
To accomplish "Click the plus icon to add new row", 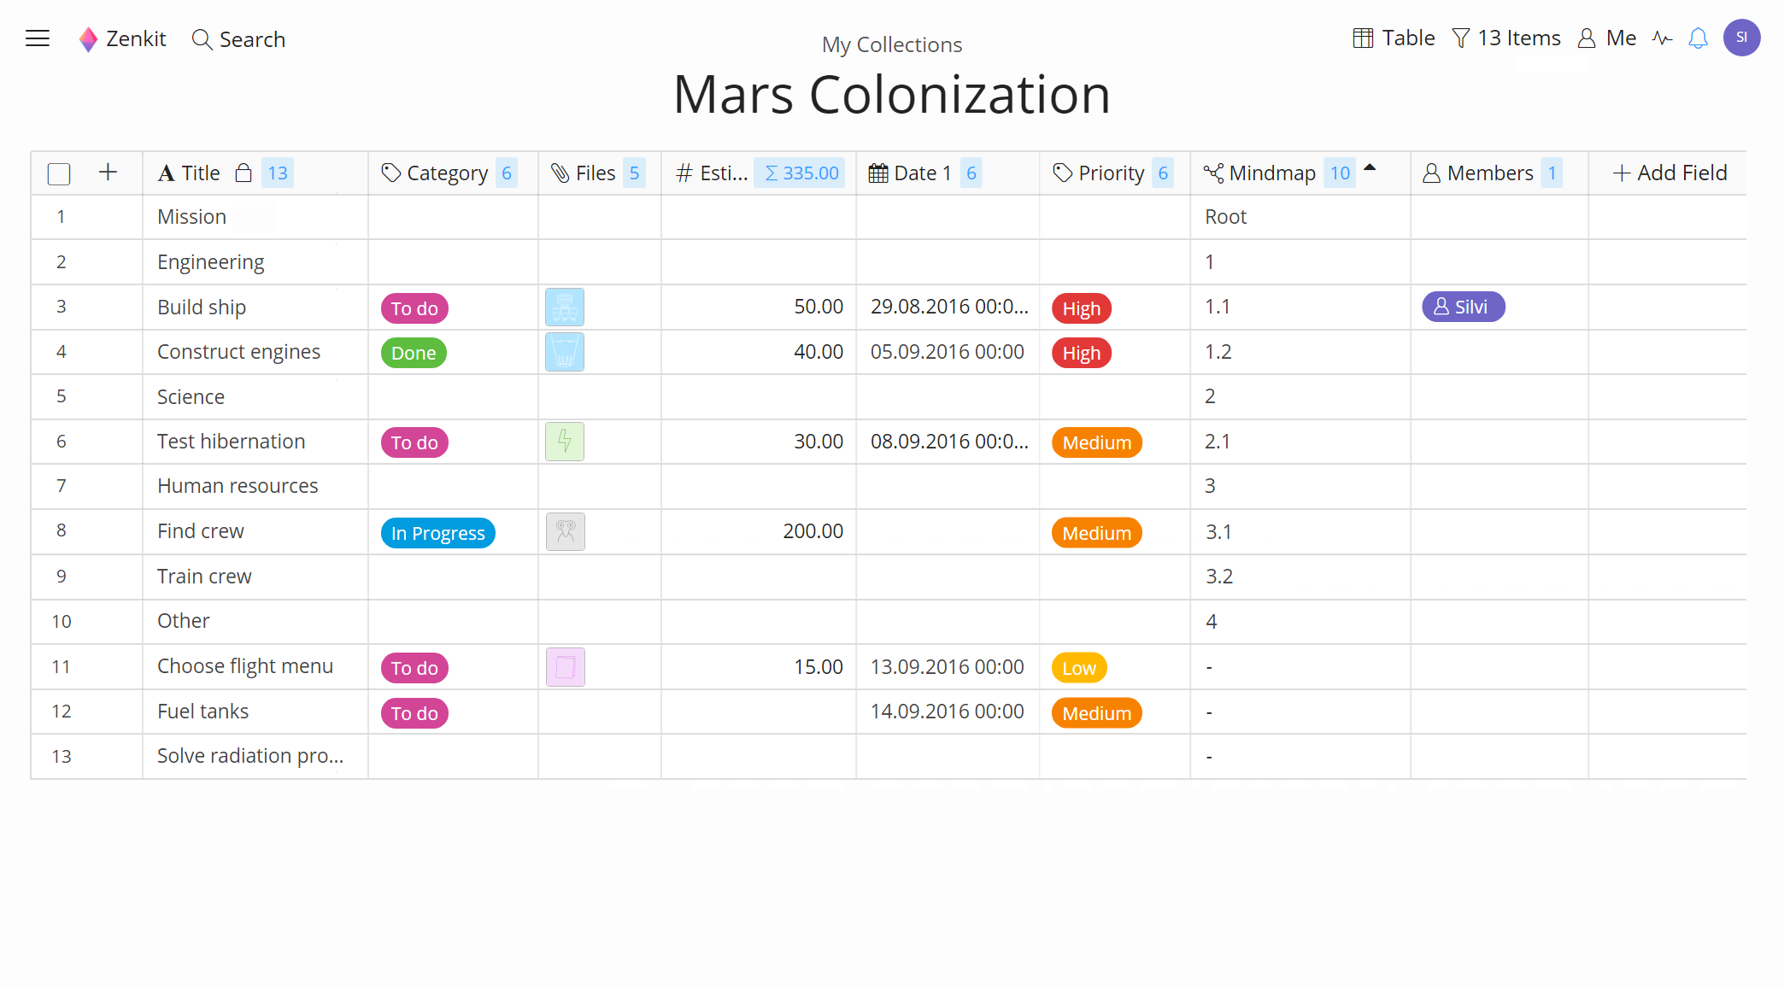I will 109,171.
